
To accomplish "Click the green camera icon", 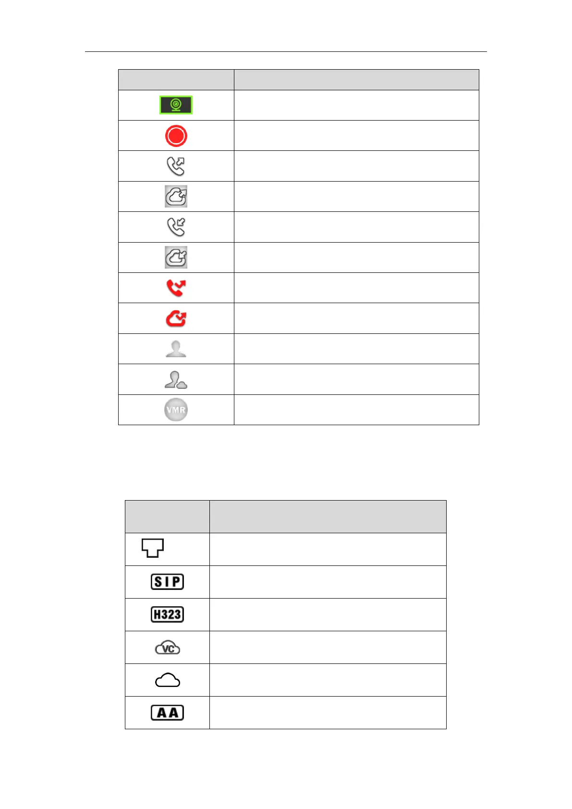I will [176, 105].
